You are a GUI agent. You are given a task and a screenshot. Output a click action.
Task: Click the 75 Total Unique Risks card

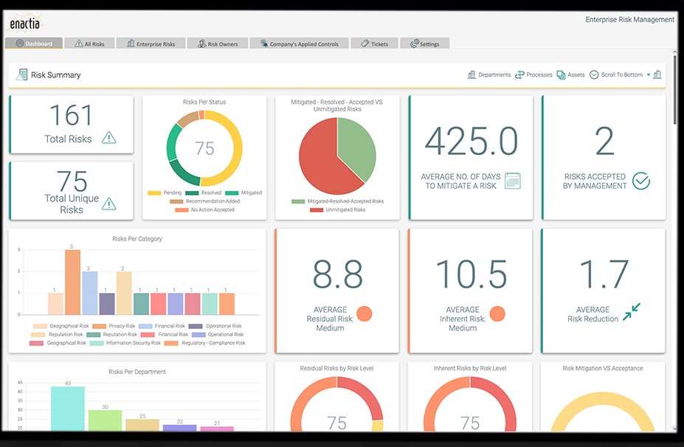[72, 190]
